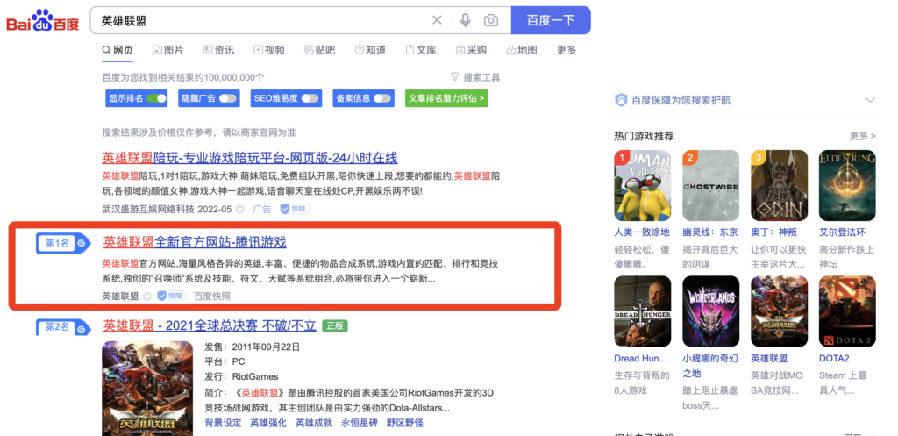Switch to the 文库 tab
The image size is (898, 436).
[x=421, y=50]
